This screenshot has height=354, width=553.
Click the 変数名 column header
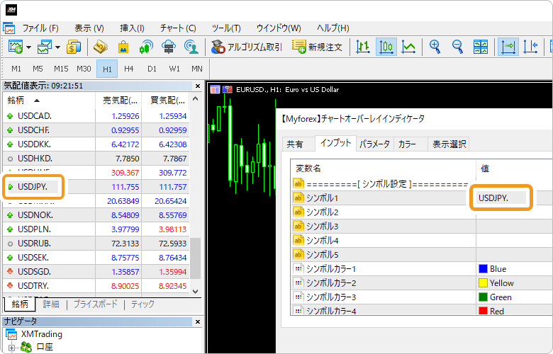pos(383,169)
